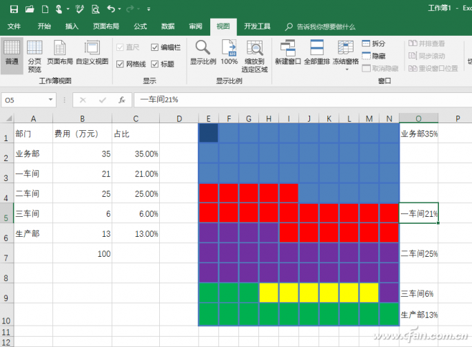Click the Save icon in quick access toolbar
This screenshot has width=472, height=347.
coord(14,9)
